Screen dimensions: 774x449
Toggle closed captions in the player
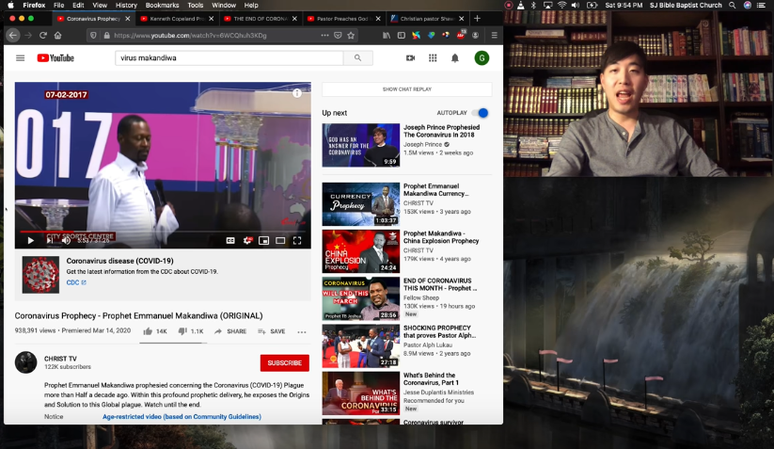[230, 241]
